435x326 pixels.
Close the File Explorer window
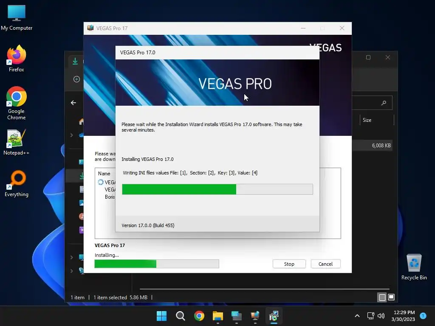click(x=387, y=57)
